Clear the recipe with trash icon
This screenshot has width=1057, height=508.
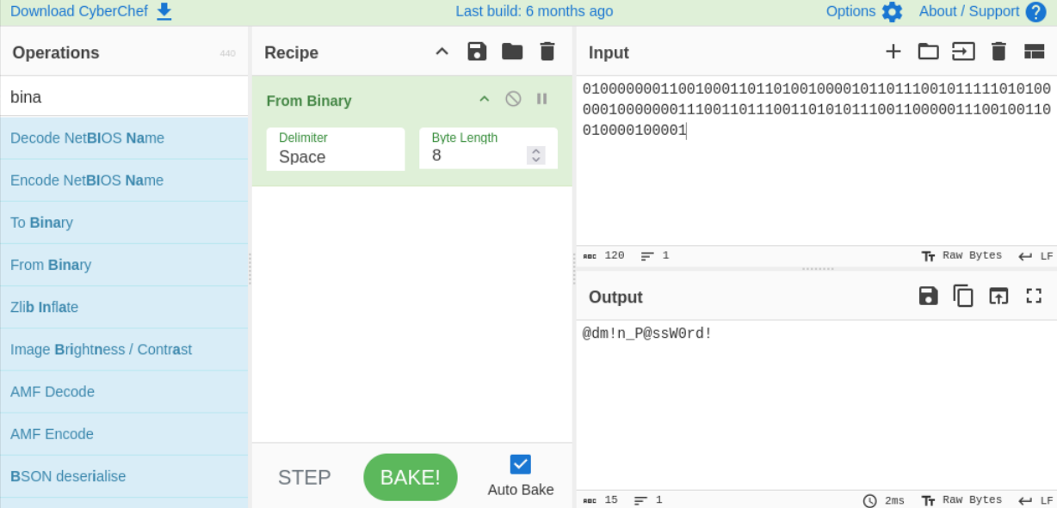(x=547, y=52)
